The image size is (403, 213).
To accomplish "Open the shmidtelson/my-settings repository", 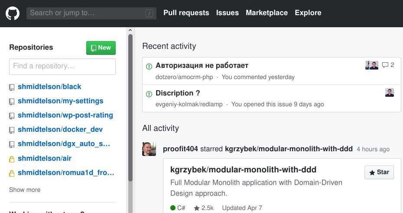I will coord(60,101).
